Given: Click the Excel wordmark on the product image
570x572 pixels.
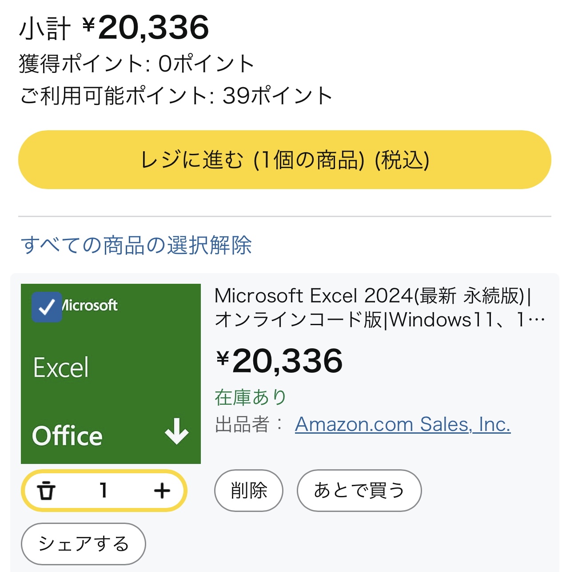Looking at the screenshot, I should 61,368.
